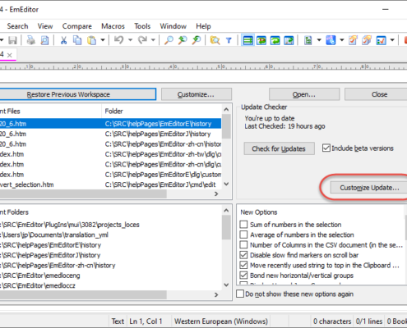Select Wrap by Window icon

(x=275, y=40)
